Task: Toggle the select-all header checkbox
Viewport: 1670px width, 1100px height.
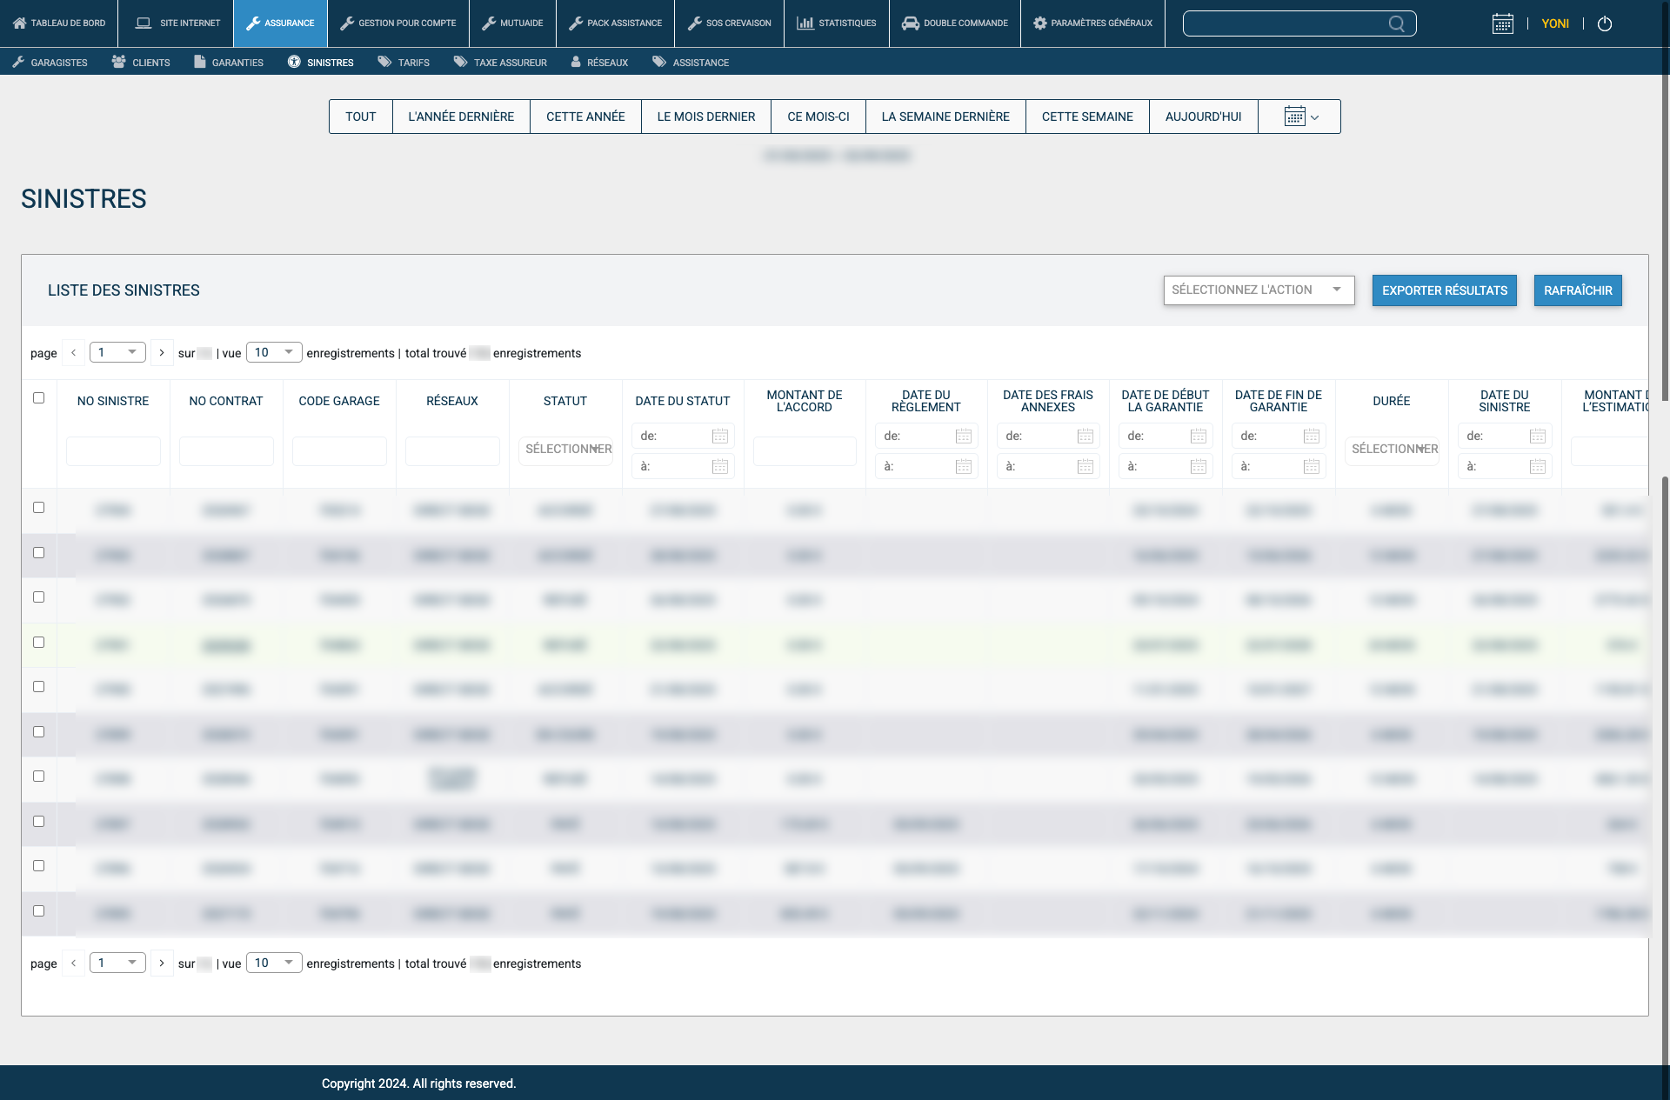Action: (38, 397)
